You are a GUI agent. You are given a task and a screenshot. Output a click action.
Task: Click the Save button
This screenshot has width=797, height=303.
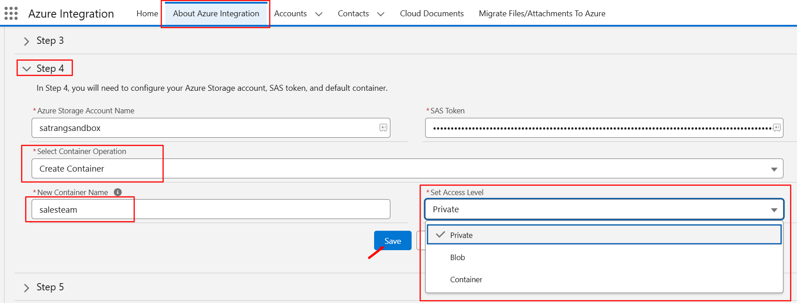click(x=393, y=241)
